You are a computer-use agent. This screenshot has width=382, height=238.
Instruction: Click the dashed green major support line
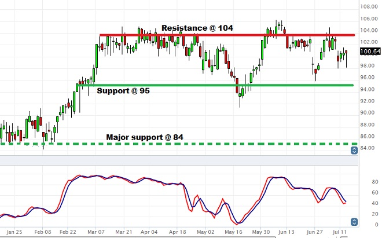coord(179,144)
